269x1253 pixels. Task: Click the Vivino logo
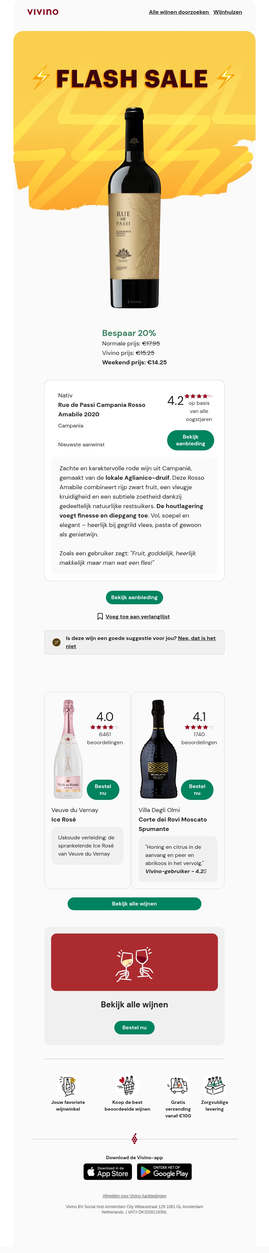tap(43, 12)
